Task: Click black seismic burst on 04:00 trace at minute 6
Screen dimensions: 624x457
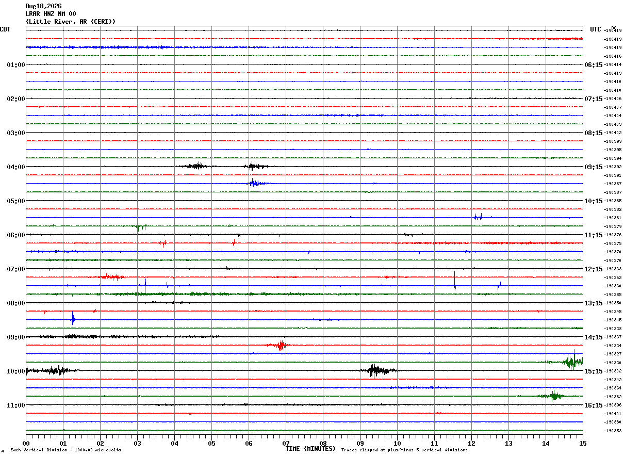Action: pyautogui.click(x=254, y=166)
